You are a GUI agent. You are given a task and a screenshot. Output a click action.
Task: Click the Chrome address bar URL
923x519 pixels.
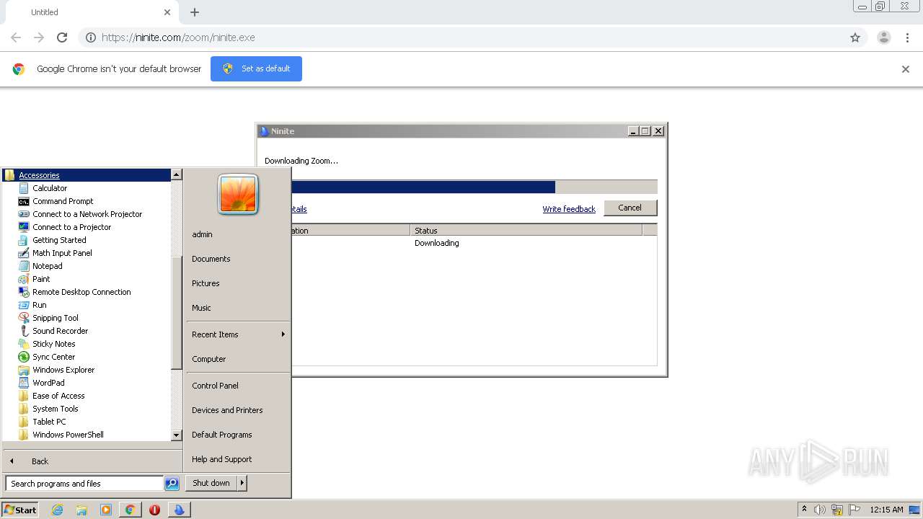(178, 37)
